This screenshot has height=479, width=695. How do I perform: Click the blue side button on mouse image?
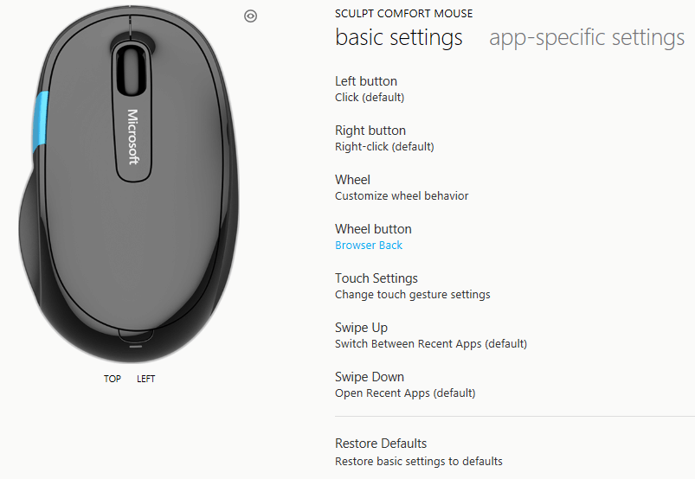[41, 121]
